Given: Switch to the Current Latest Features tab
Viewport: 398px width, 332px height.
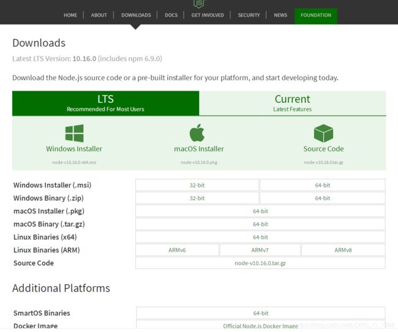Looking at the screenshot, I should (293, 104).
